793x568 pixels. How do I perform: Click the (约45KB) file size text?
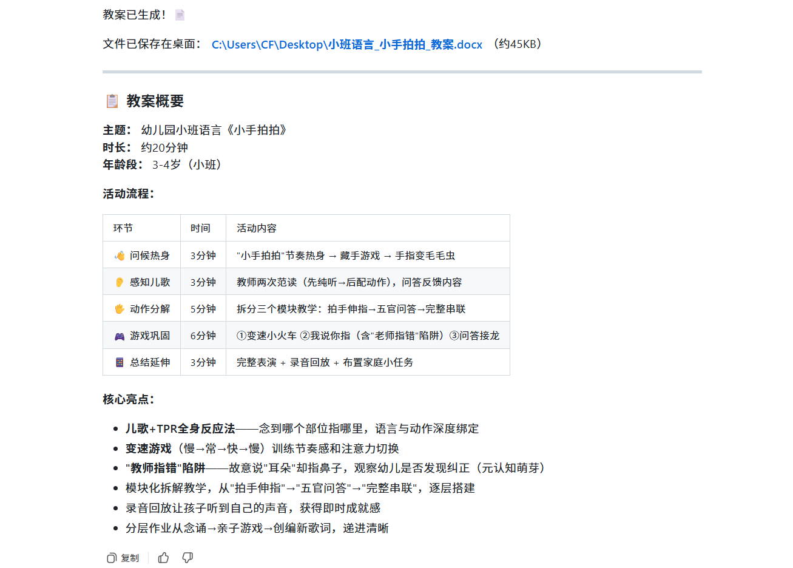pyautogui.click(x=518, y=44)
